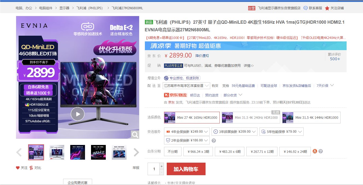Show next thumbnails with right arrow
The image size is (363, 185).
[x=136, y=152]
